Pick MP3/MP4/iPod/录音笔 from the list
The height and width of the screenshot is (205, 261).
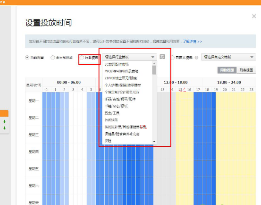point(121,71)
